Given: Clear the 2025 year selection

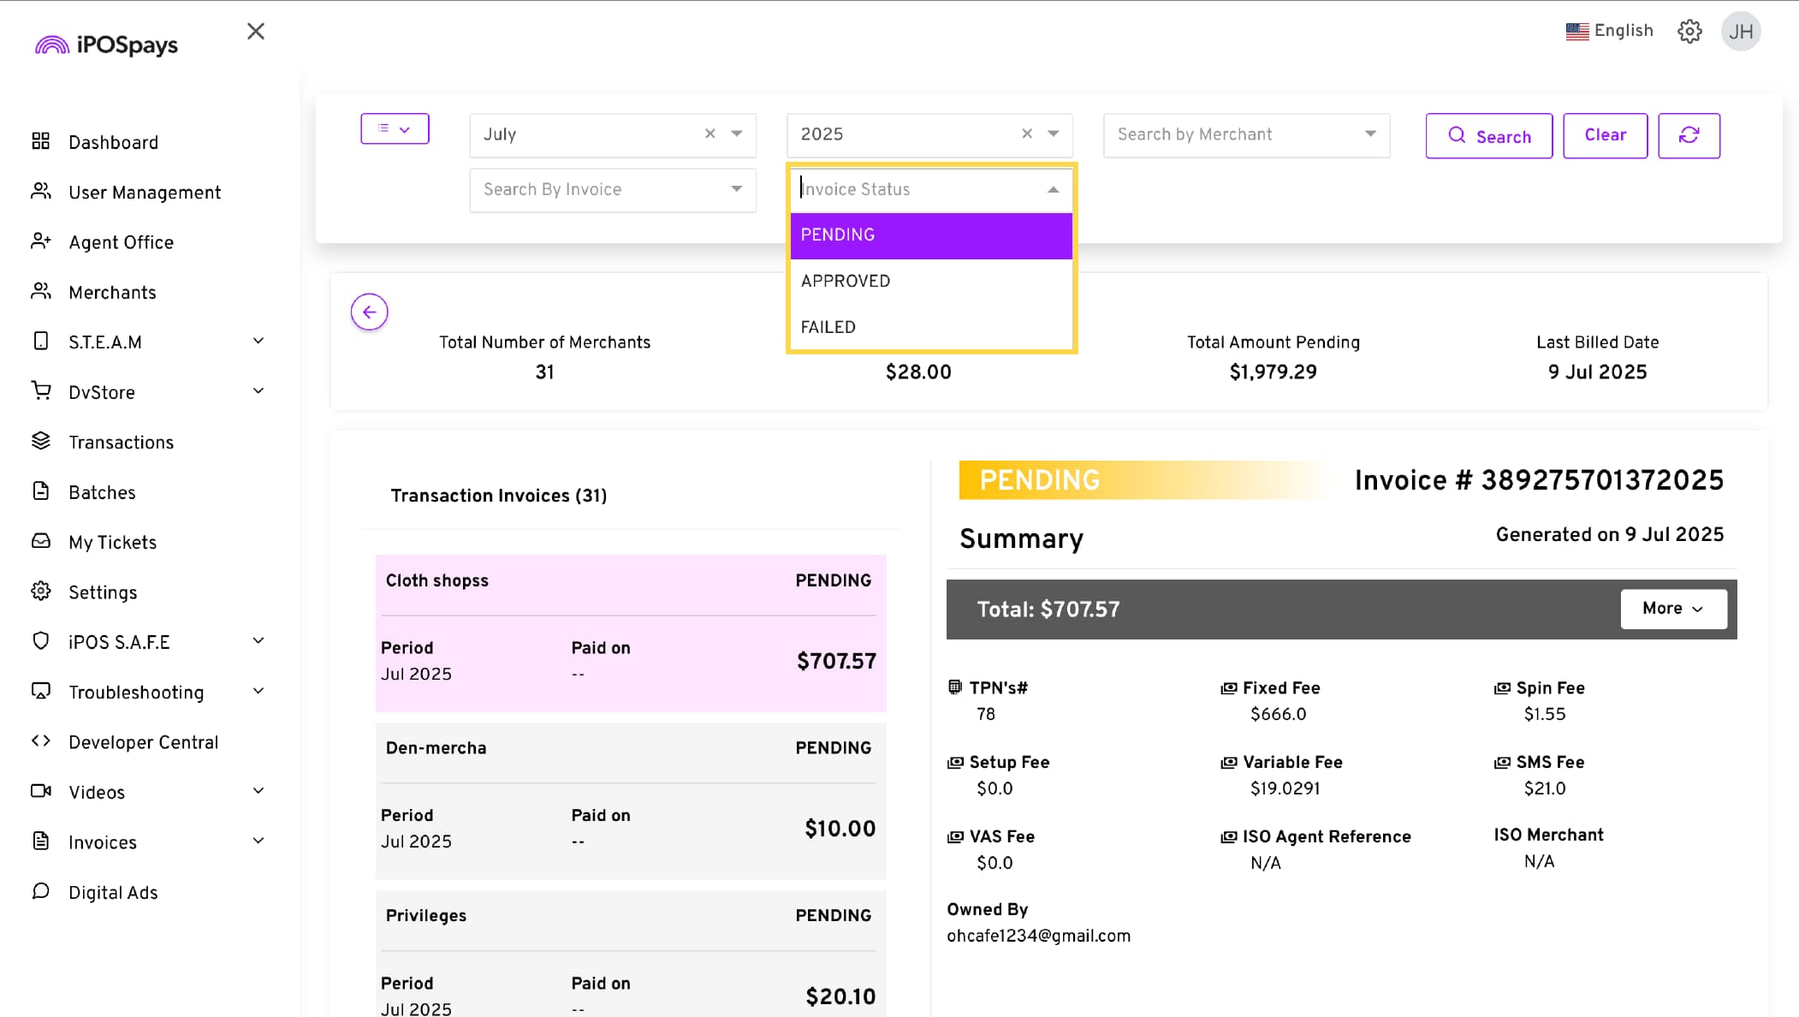Looking at the screenshot, I should click(1026, 134).
